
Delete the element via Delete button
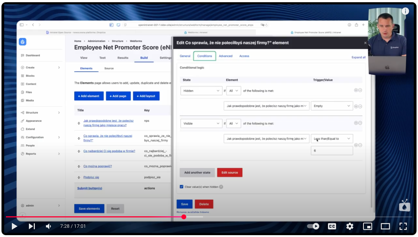pos(204,204)
